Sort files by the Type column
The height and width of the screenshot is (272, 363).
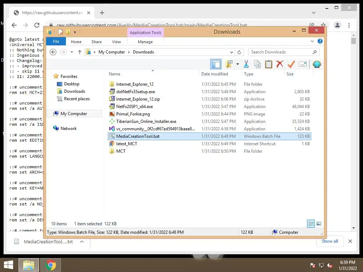[248, 74]
